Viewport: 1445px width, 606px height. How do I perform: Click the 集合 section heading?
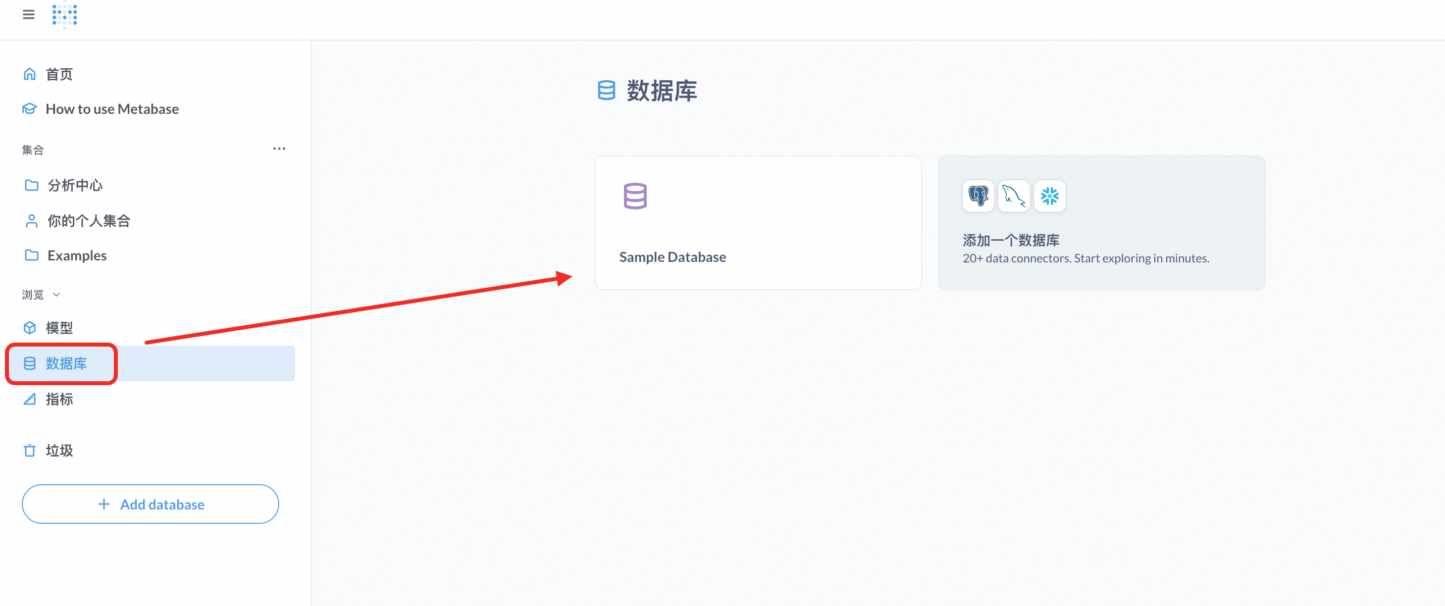tap(33, 150)
